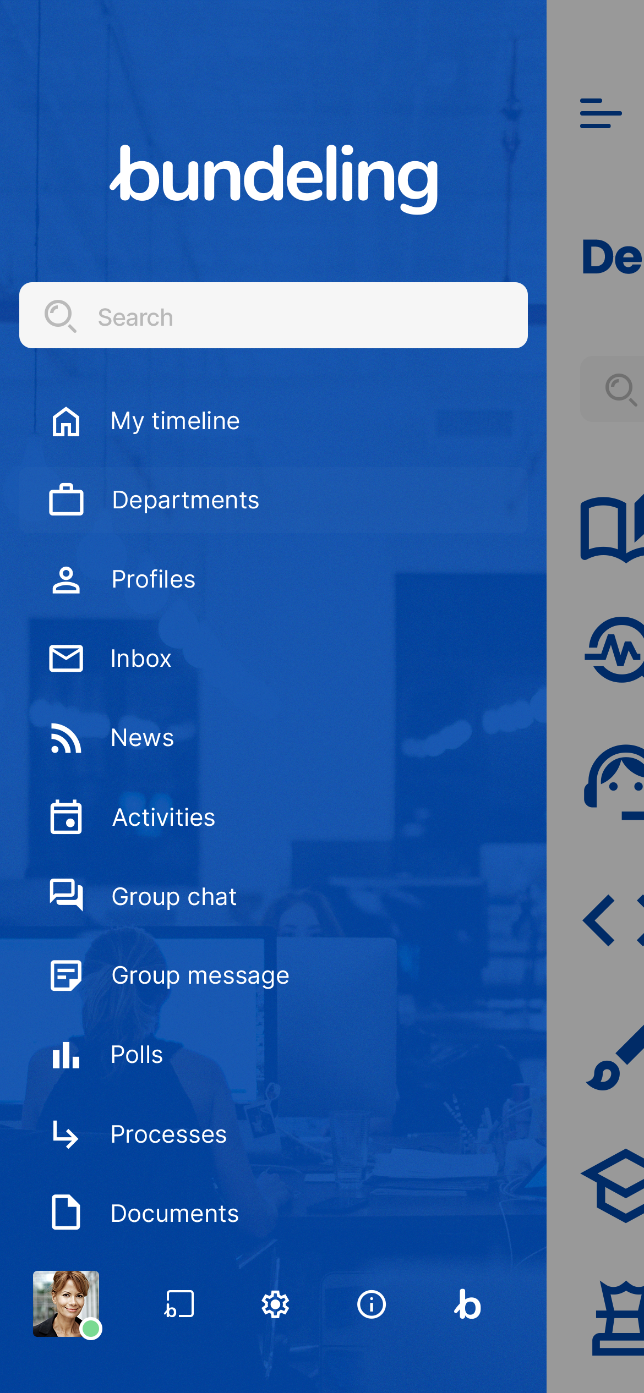The width and height of the screenshot is (644, 1393).
Task: Go to Polls
Action: click(x=273, y=1055)
